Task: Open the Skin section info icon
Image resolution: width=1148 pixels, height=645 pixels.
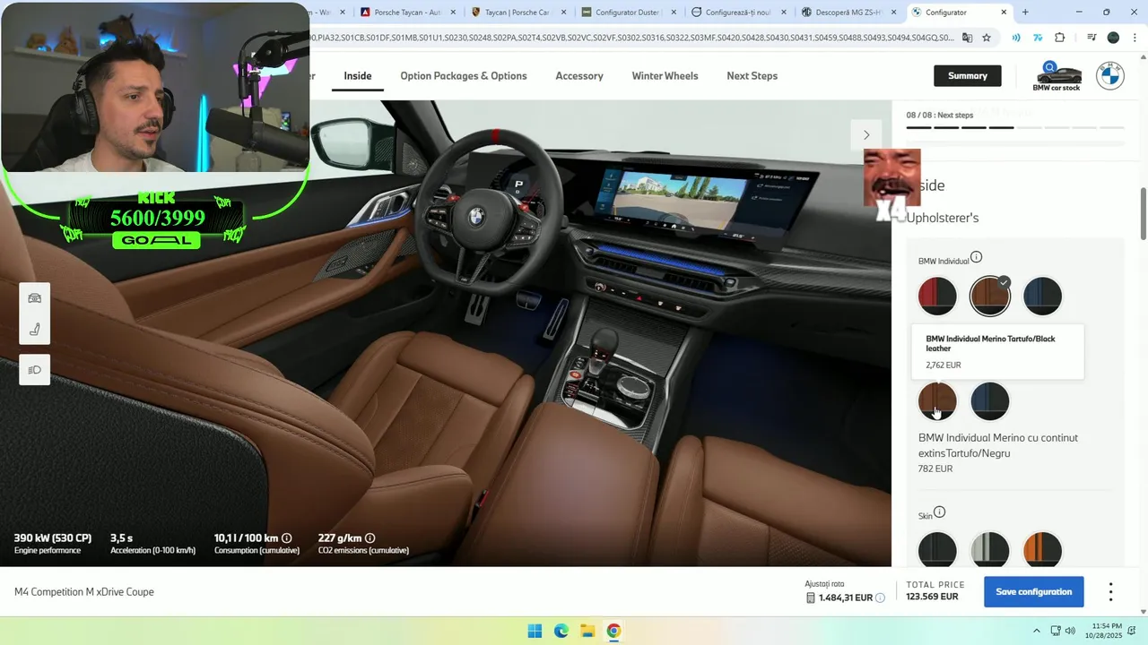Action: pyautogui.click(x=939, y=512)
